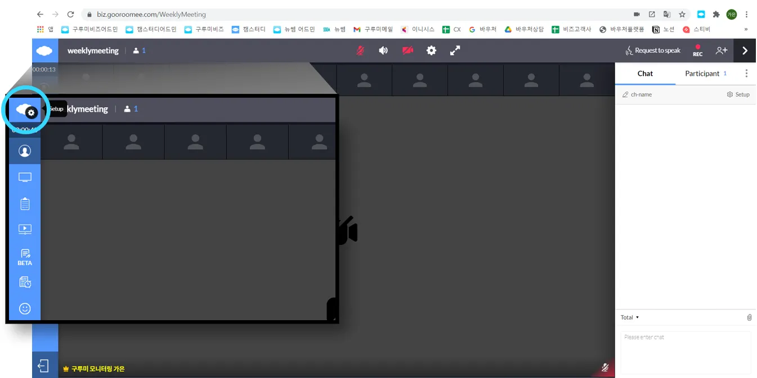The width and height of the screenshot is (757, 378).
Task: Expand the Total recipient dropdown
Action: (630, 317)
